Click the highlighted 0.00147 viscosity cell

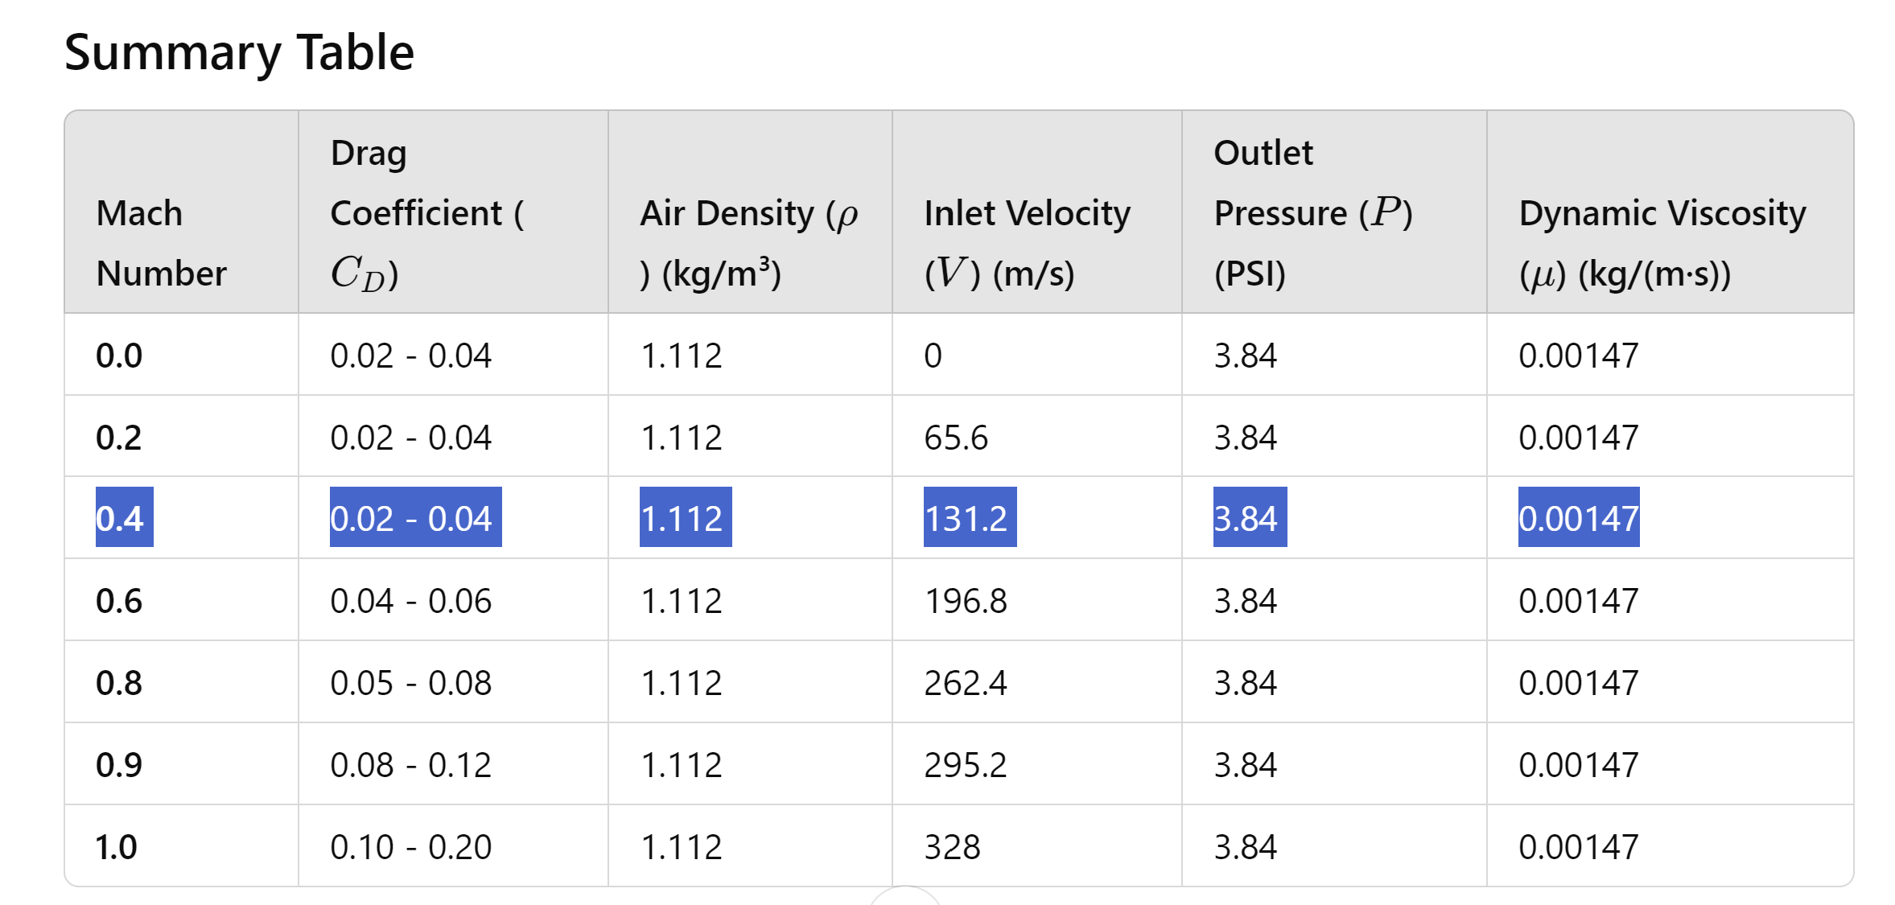coord(1578,517)
